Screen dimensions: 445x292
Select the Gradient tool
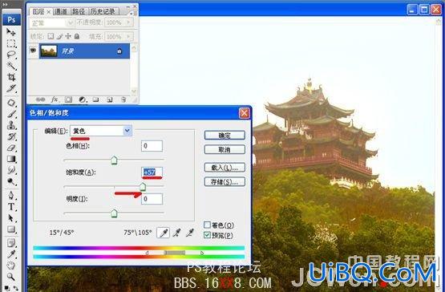[11, 159]
